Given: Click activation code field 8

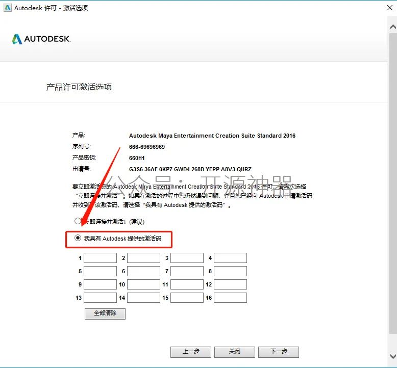Looking at the screenshot, I should click(230, 271).
